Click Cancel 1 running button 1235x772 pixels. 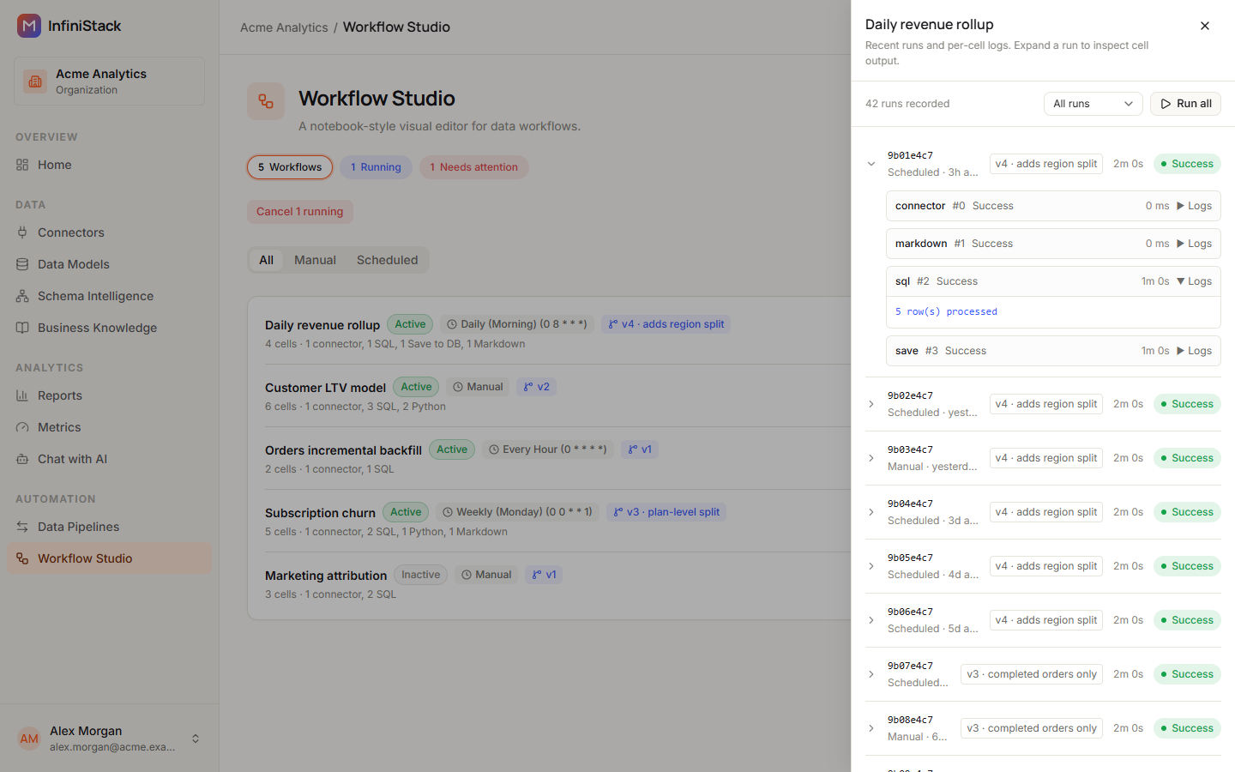[x=299, y=212]
